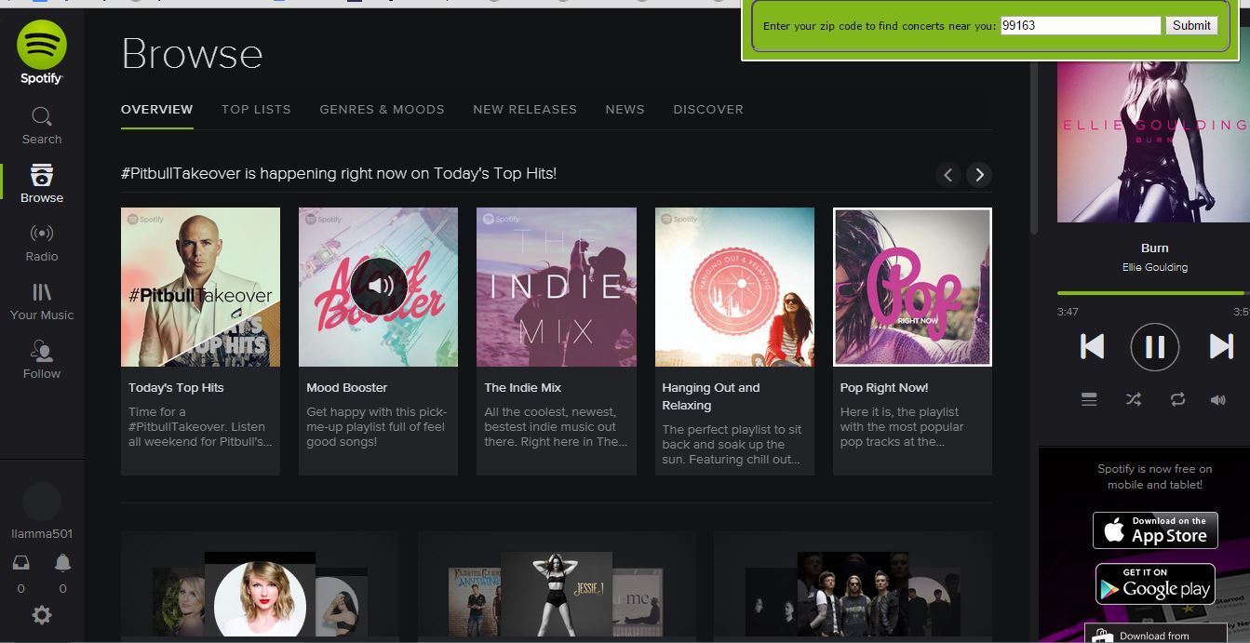Open the Jessie J album thumbnail
Viewport: 1250px width, 643px height.
557,594
